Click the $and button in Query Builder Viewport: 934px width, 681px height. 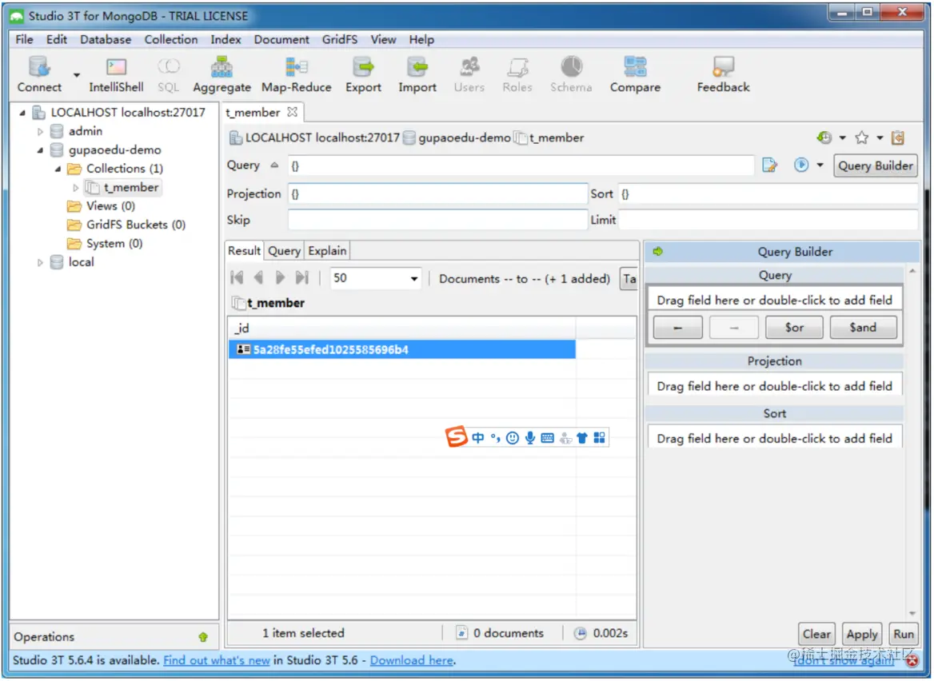pos(863,328)
